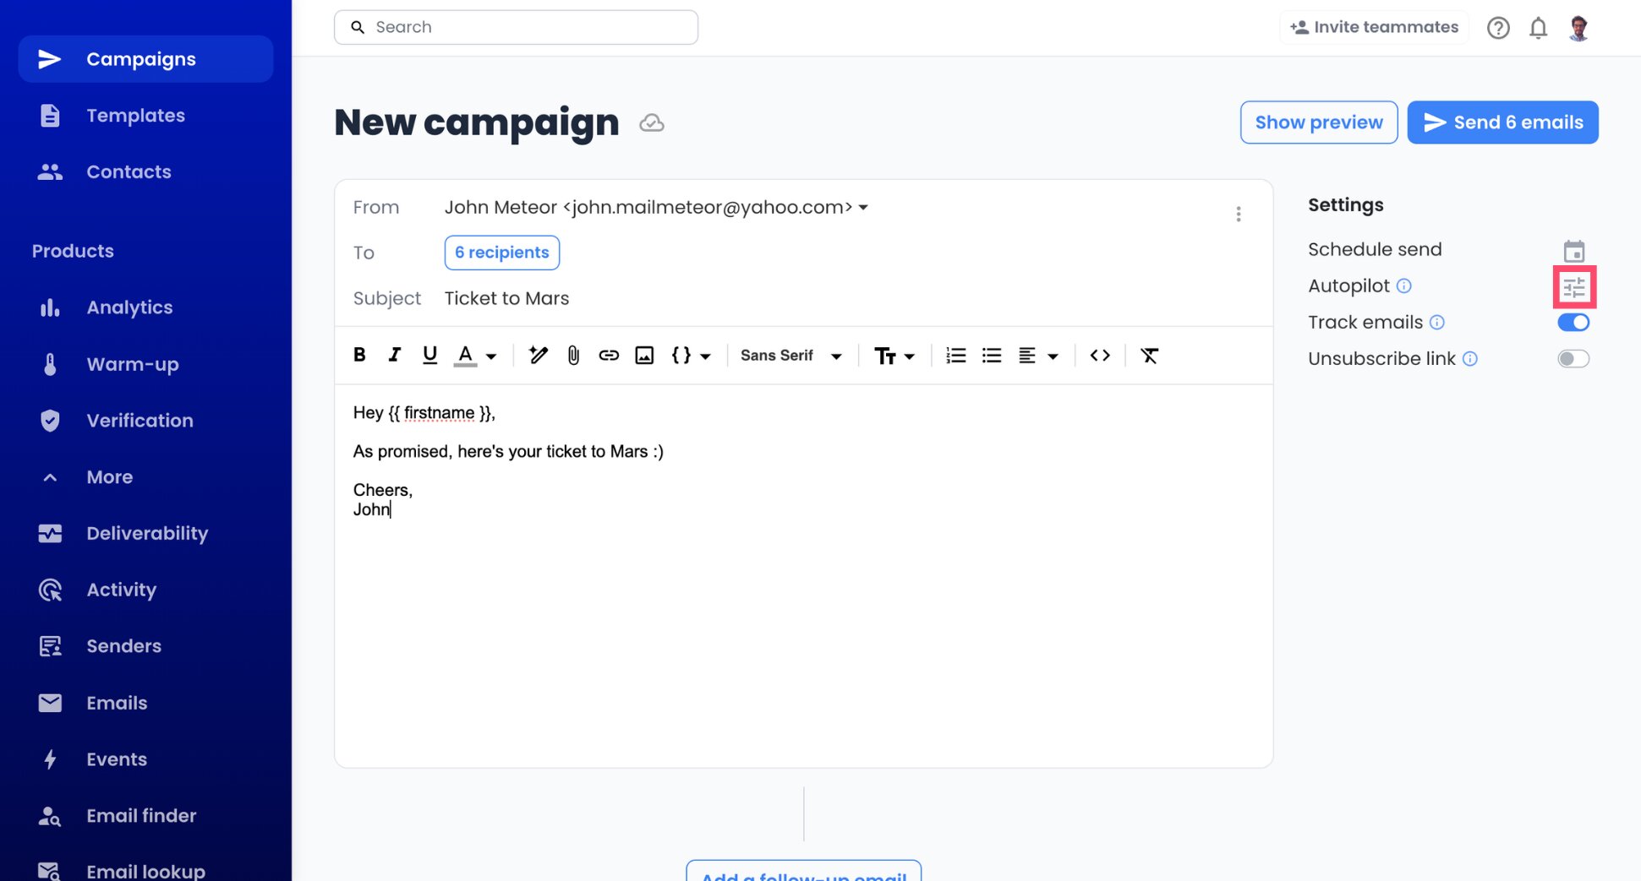This screenshot has width=1641, height=881.
Task: Click Send 6 emails button
Action: click(x=1502, y=122)
